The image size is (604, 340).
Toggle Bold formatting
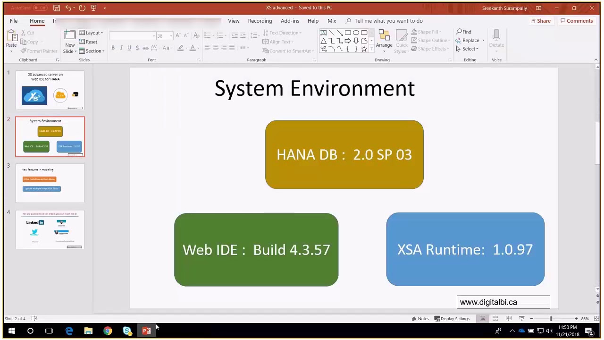pyautogui.click(x=113, y=48)
